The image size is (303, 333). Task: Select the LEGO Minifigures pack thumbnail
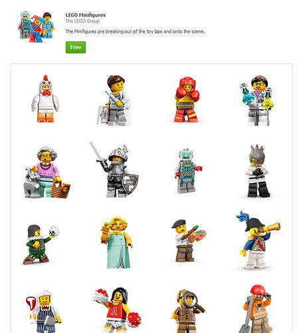[37, 27]
